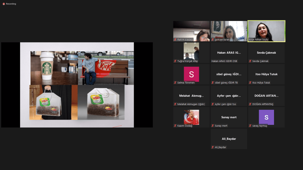Screen dimensions: 303x170
Task: Click muted mic icon beside gokcen turan
Action: 213,40
